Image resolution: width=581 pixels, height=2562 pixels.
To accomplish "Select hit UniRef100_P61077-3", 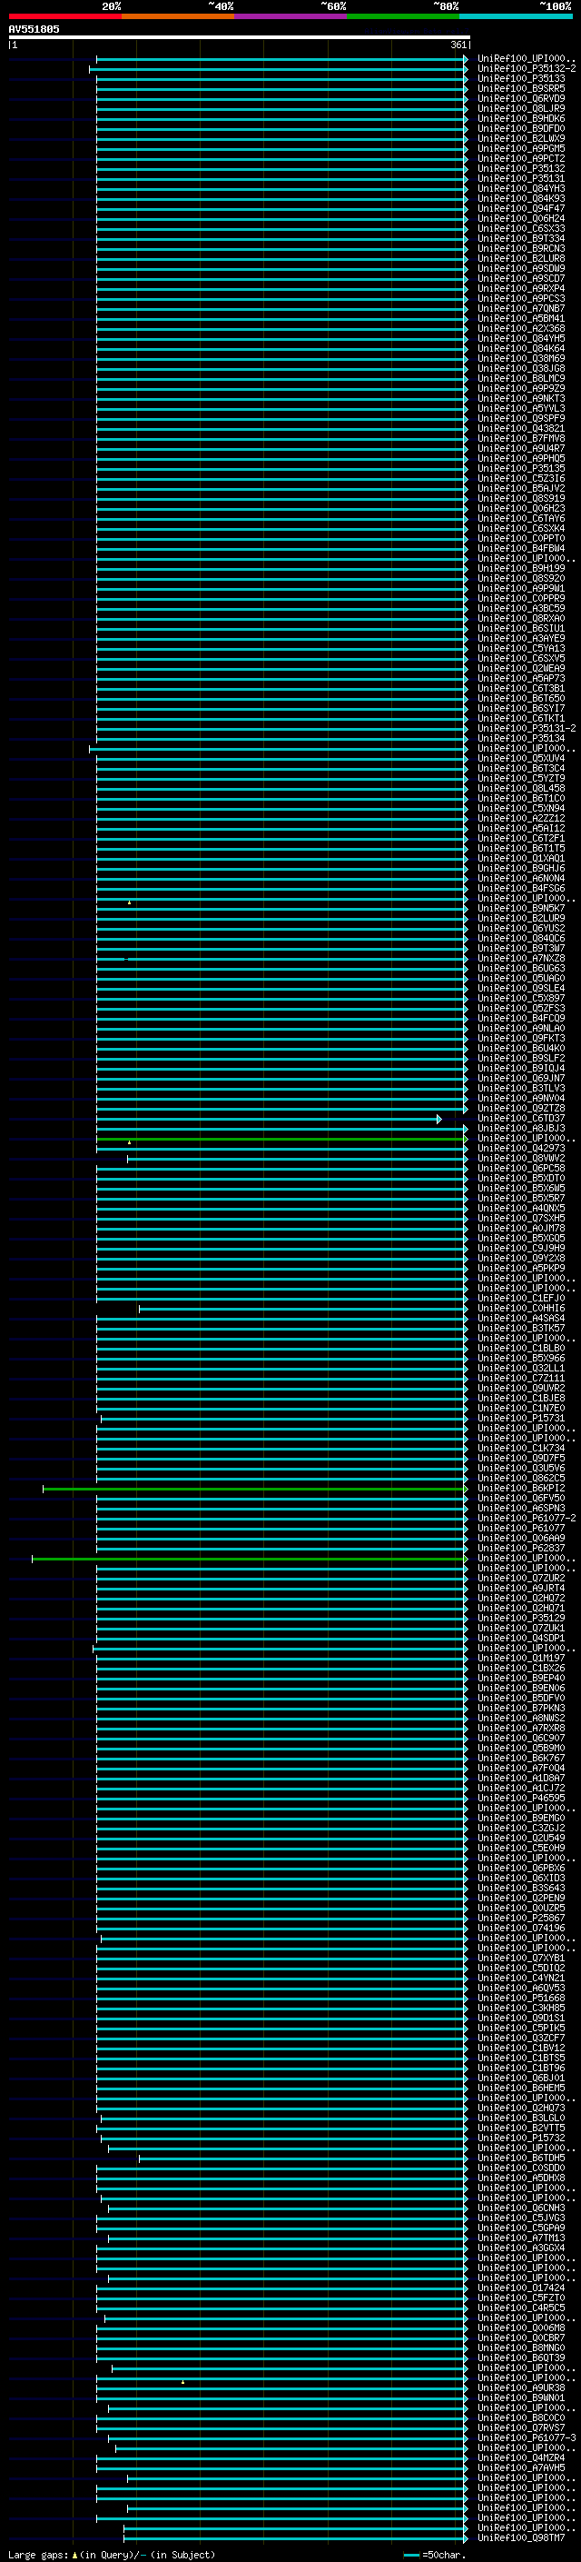I will tap(527, 2437).
